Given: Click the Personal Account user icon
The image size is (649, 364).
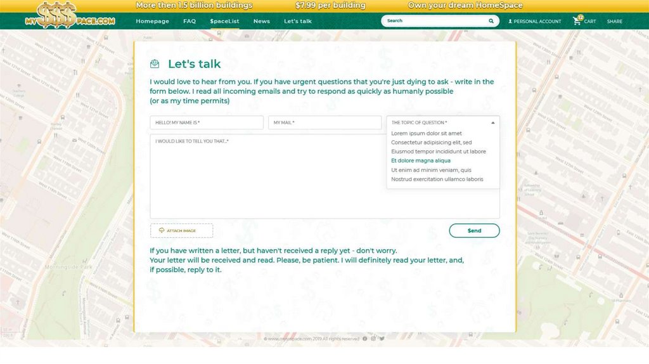Looking at the screenshot, I should (x=510, y=22).
